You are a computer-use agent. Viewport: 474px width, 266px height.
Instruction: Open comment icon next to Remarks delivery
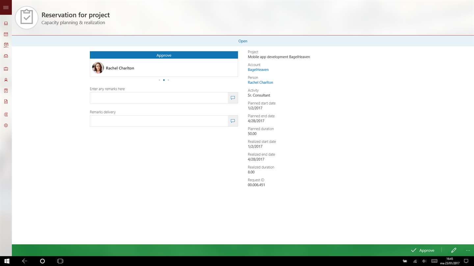tap(233, 121)
